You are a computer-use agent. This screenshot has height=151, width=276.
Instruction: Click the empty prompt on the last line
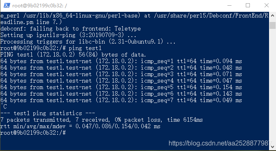coord(33,133)
